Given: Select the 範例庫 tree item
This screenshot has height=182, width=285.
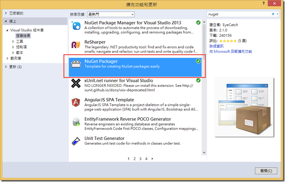Looking at the screenshot, I should 16,58.
